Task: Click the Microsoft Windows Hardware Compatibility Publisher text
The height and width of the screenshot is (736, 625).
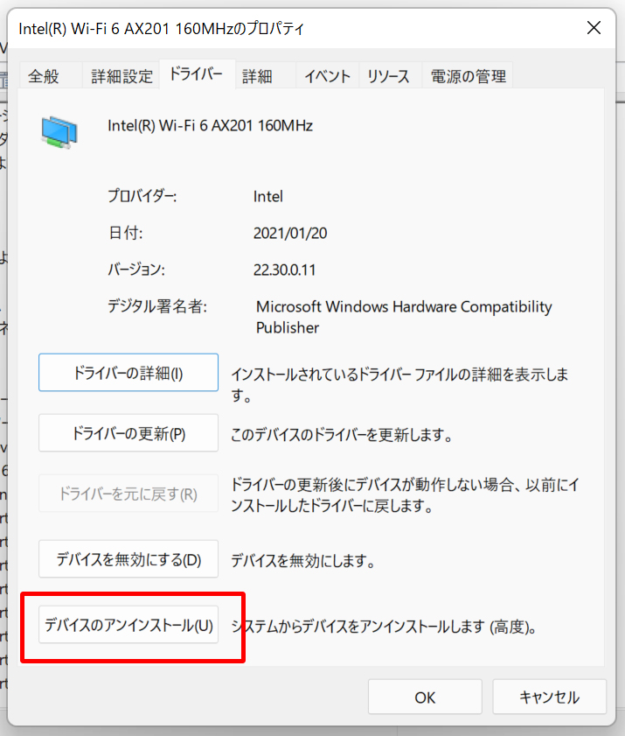Action: (404, 317)
